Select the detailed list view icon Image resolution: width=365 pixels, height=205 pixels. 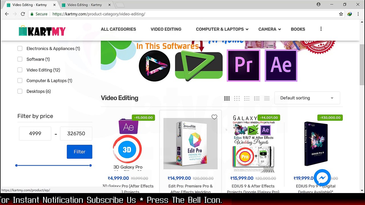(257, 98)
